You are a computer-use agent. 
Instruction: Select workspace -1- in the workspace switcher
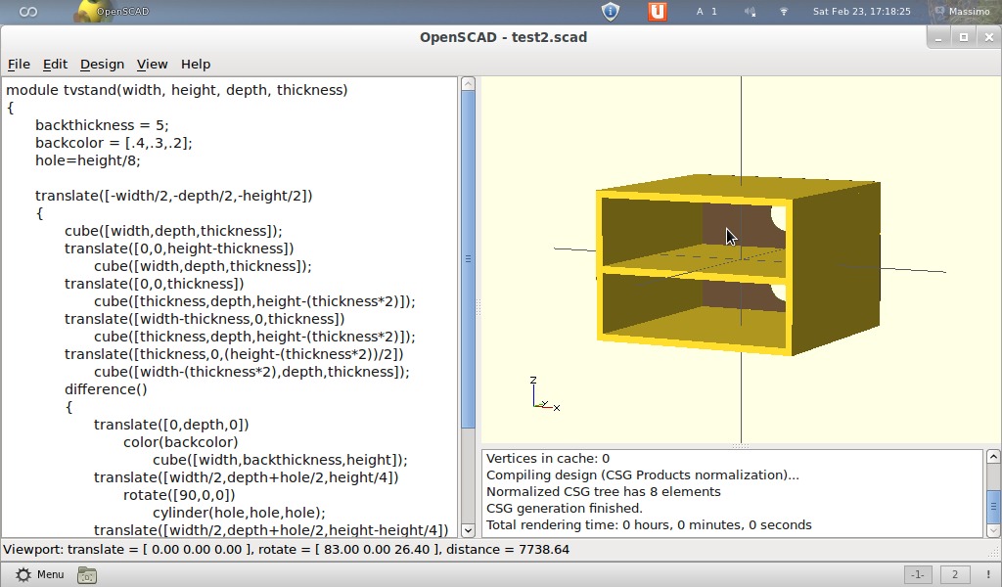point(918,575)
